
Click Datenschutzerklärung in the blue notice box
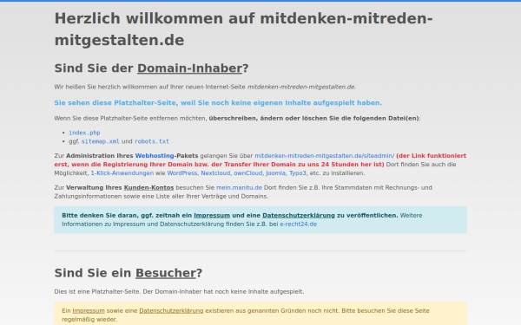(299, 216)
